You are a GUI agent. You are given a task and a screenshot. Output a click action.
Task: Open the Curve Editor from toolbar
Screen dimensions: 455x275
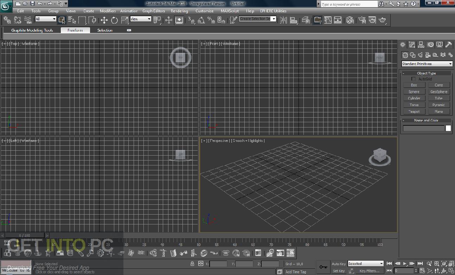[328, 20]
